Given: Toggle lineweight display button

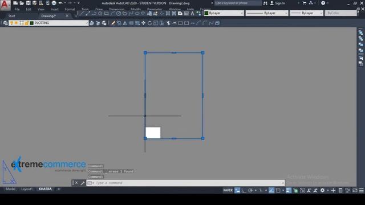Looking at the screenshot, I should (289, 190).
